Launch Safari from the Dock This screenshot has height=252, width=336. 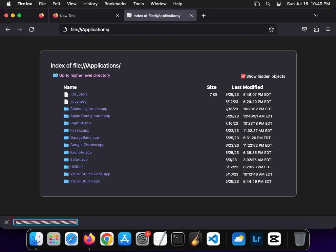pos(72,239)
